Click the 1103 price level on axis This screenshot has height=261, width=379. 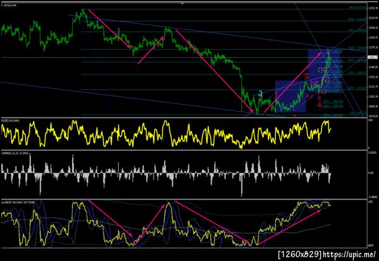click(x=373, y=96)
